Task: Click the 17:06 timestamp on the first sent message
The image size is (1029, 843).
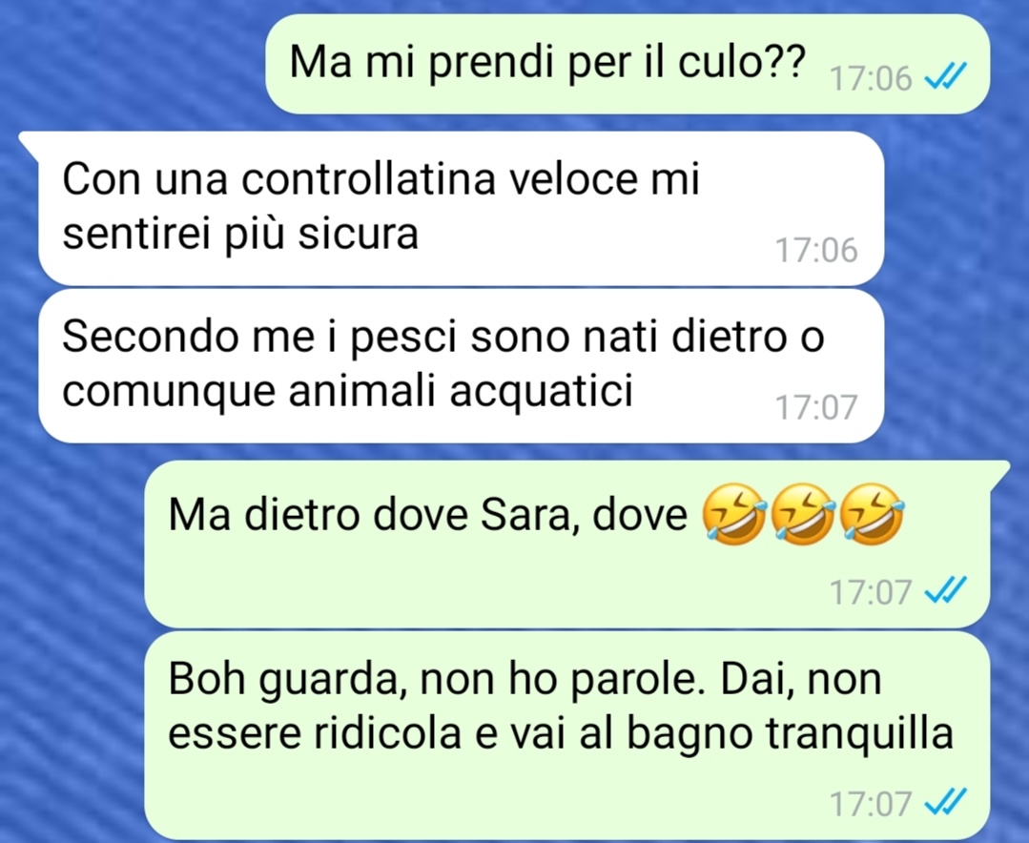Action: (x=871, y=79)
